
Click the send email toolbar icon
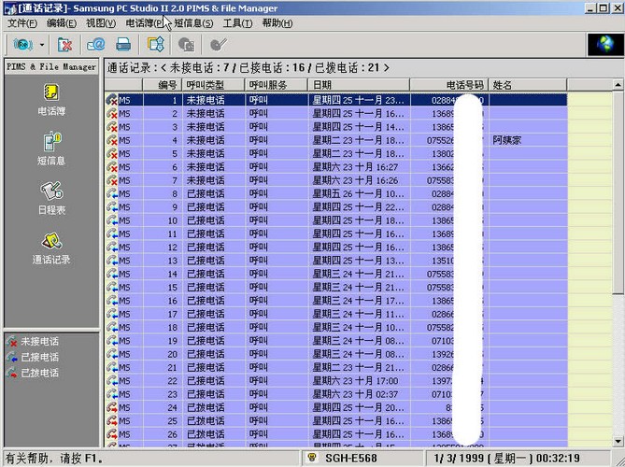tap(95, 44)
